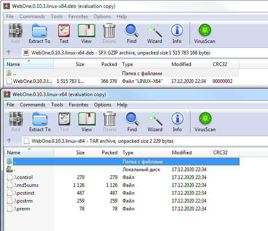Launch the Wizard in the TAR archive window
Image resolution: width=268 pixels, height=231 pixels.
pos(155,122)
